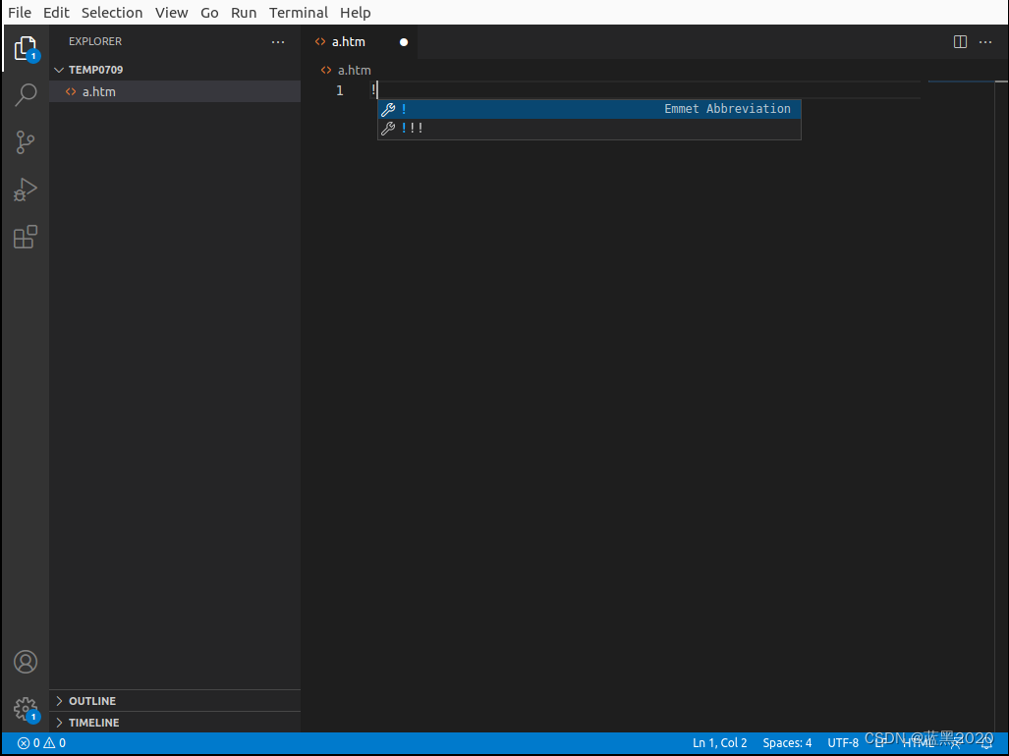Click the Terminal menu

pos(298,12)
